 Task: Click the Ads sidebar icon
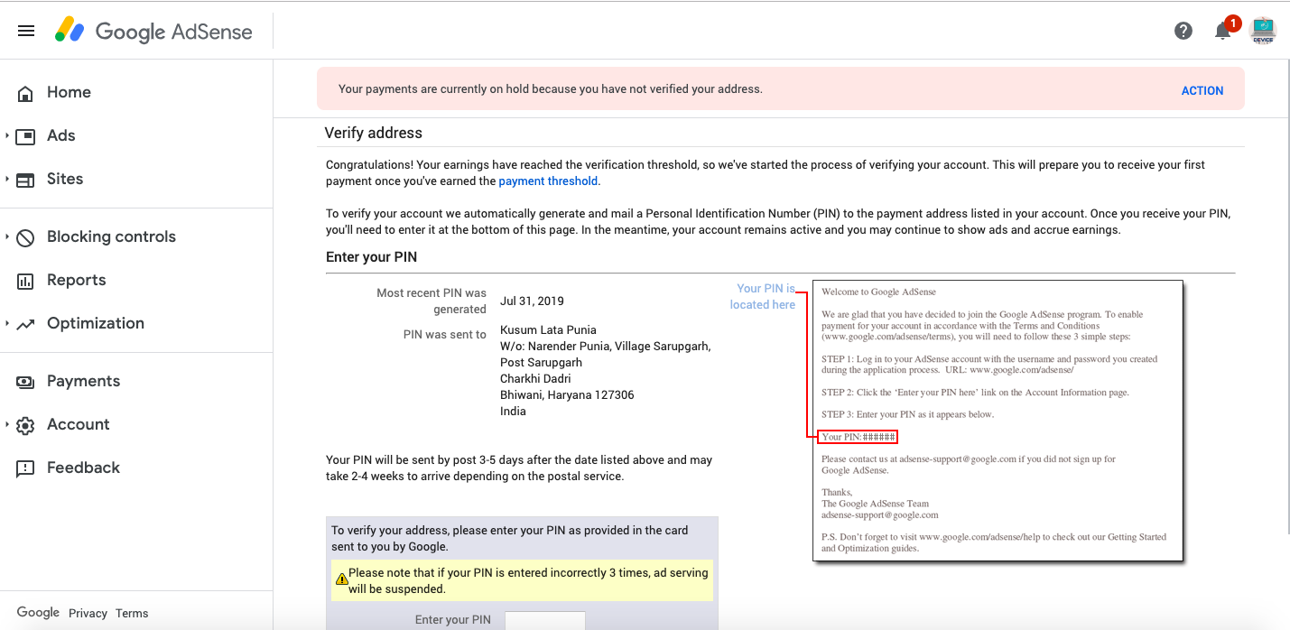pyautogui.click(x=25, y=136)
